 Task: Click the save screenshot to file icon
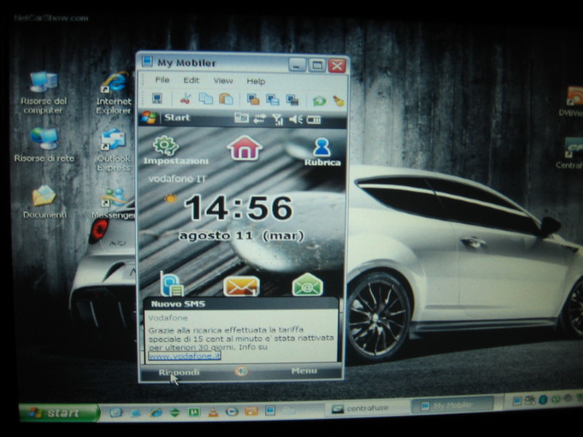[273, 100]
